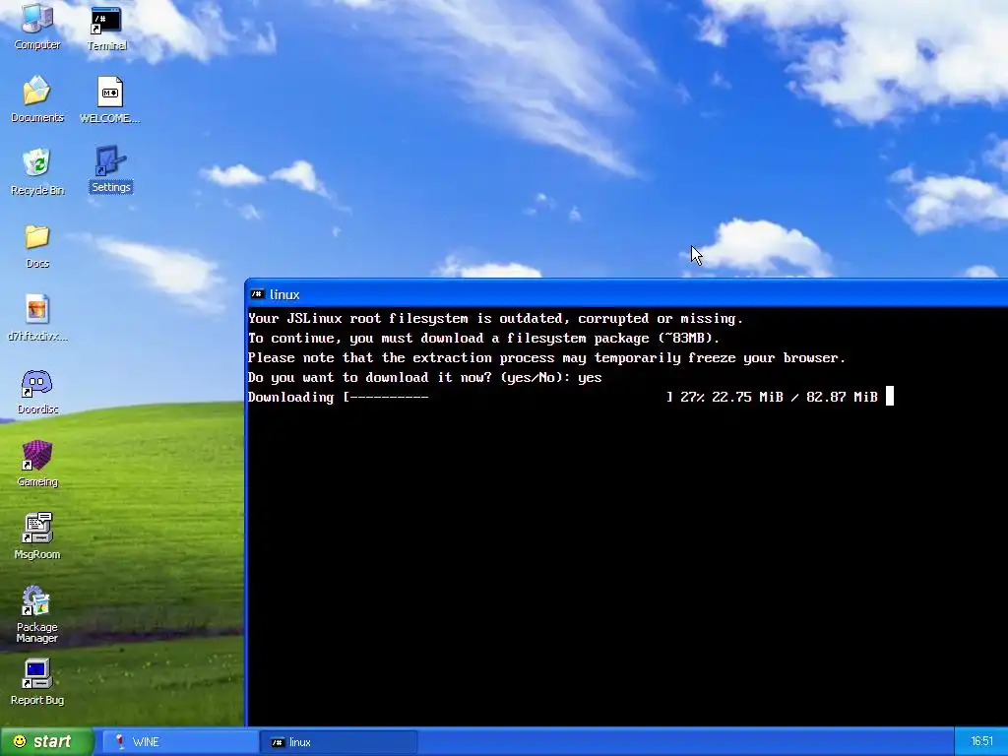Click the '27%' progress value

click(692, 397)
